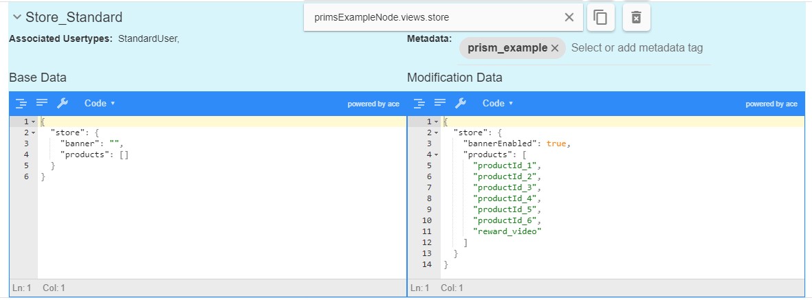
Task: Click the prism_example tag label
Action: pyautogui.click(x=507, y=48)
